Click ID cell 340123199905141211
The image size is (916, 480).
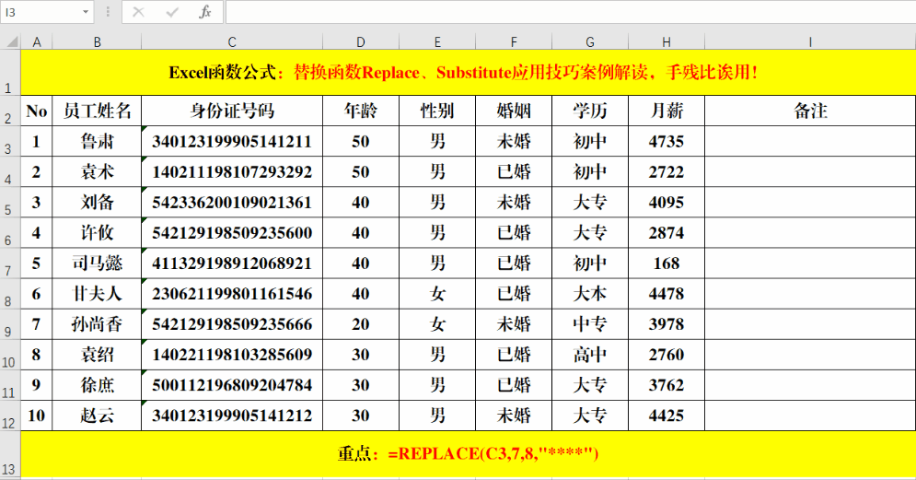232,142
